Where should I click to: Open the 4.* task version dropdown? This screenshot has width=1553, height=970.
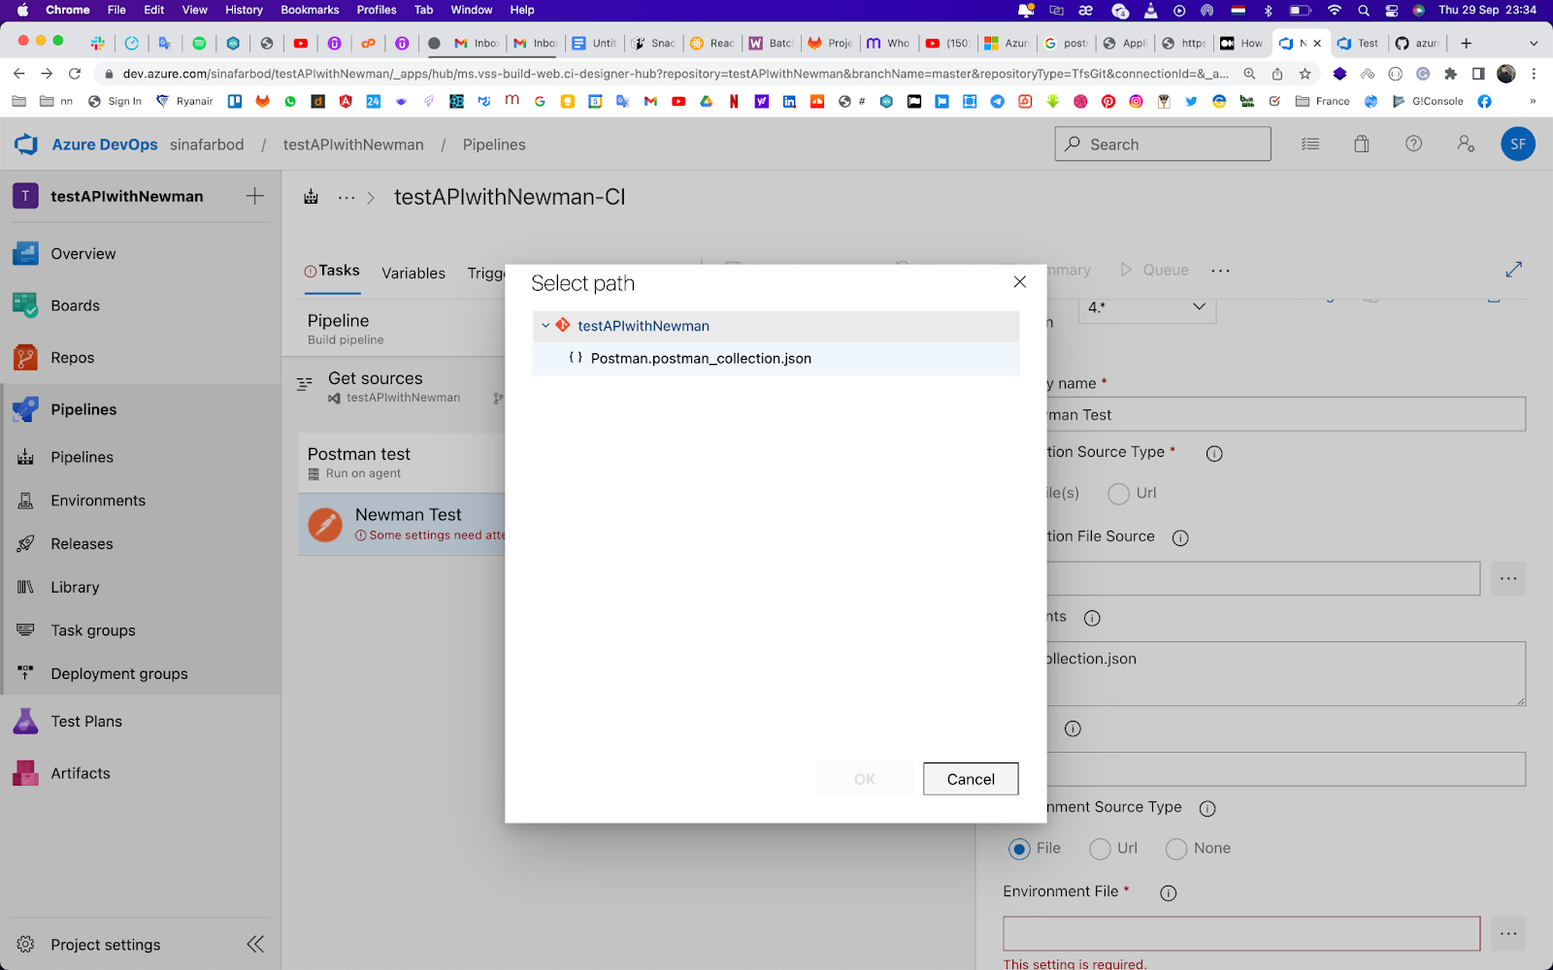[x=1147, y=308]
